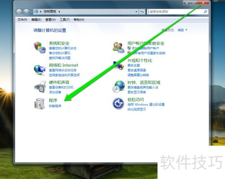Click 卸载程序 link

(55, 106)
